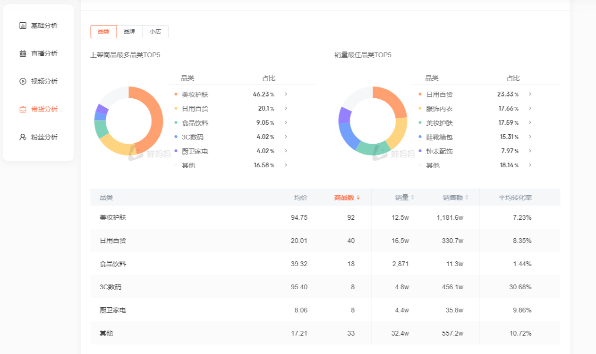
Task: Select 日用百货 row in table
Action: [x=325, y=241]
